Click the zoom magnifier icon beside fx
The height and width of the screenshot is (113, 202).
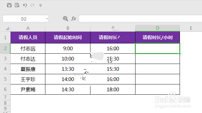[66, 19]
